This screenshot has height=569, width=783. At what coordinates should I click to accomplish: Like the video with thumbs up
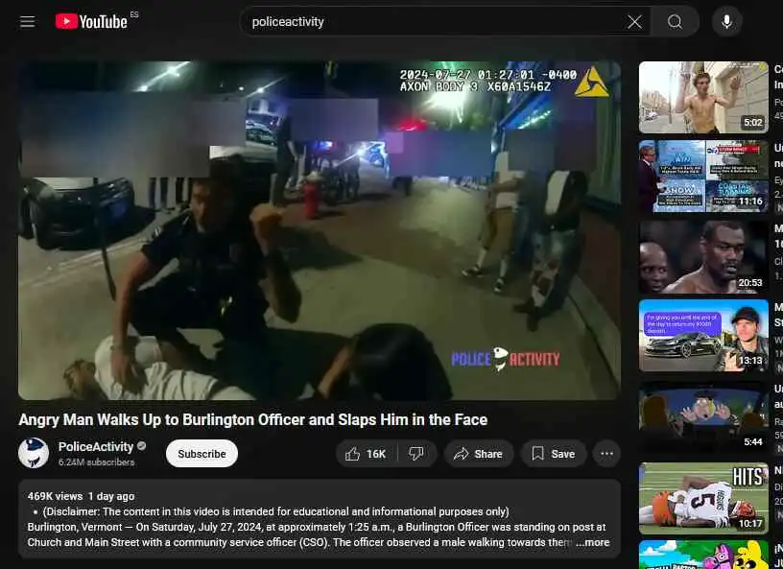tap(367, 454)
